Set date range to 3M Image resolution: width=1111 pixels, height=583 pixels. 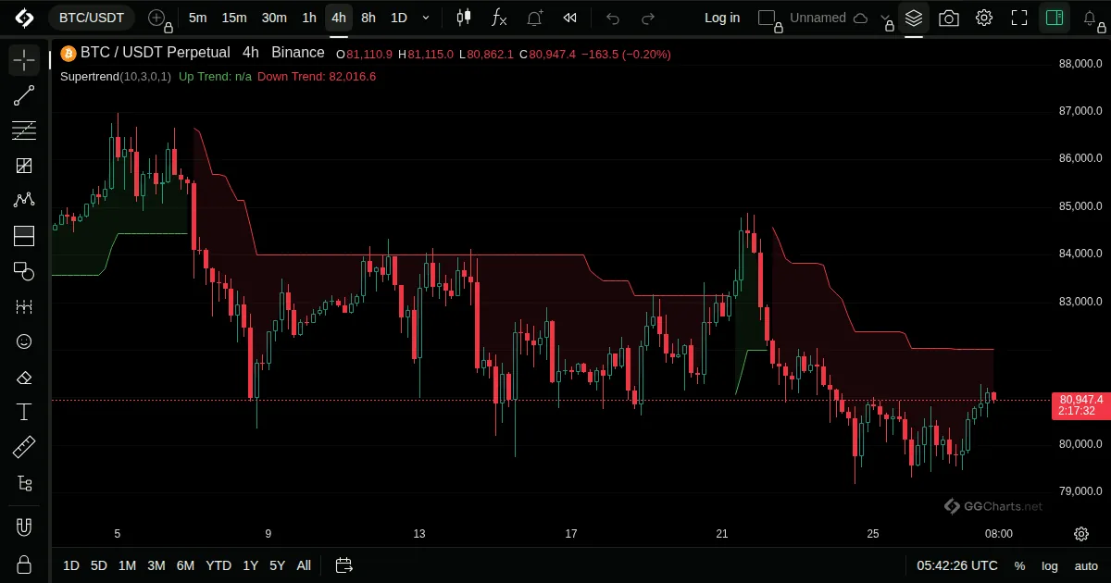[x=156, y=565]
